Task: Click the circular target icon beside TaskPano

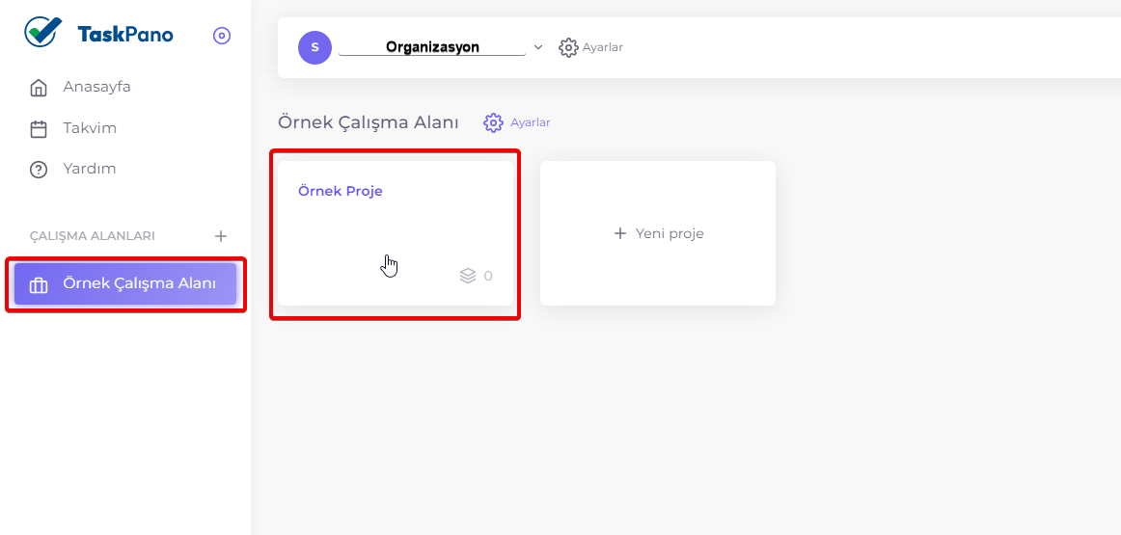Action: 222,36
